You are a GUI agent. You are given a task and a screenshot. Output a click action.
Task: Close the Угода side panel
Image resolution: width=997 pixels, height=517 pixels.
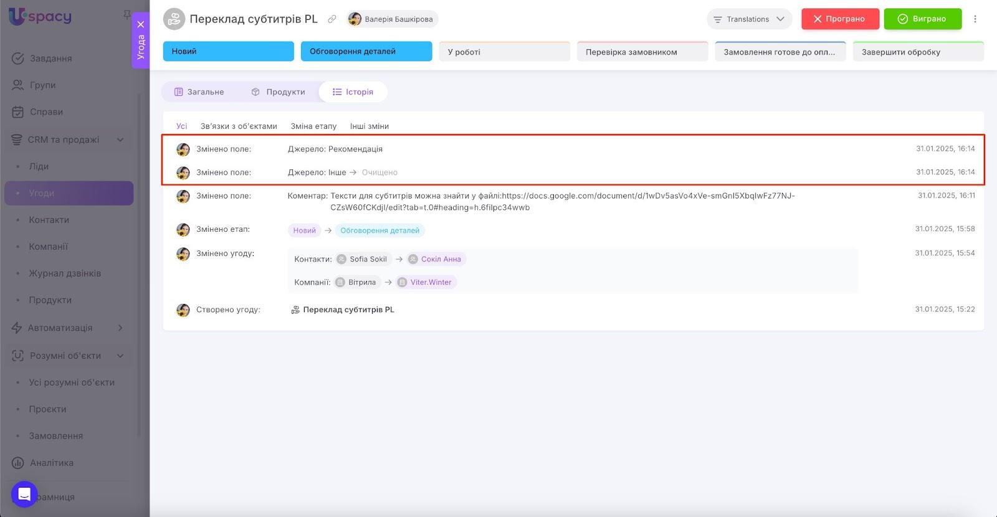(x=141, y=24)
